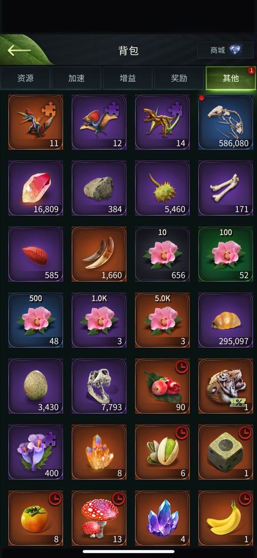Image resolution: width=257 pixels, height=558 pixels.
Task: Select the red crystal item showing 16,809
Action: [36, 188]
